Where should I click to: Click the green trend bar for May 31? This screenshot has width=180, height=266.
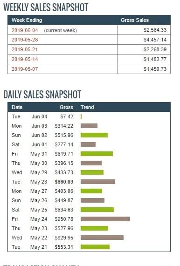[x=97, y=154]
